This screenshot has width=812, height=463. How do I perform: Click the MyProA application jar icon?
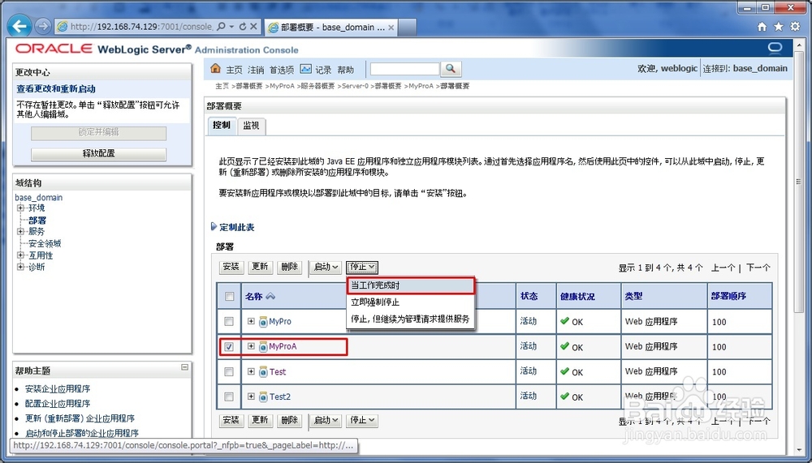pos(263,346)
